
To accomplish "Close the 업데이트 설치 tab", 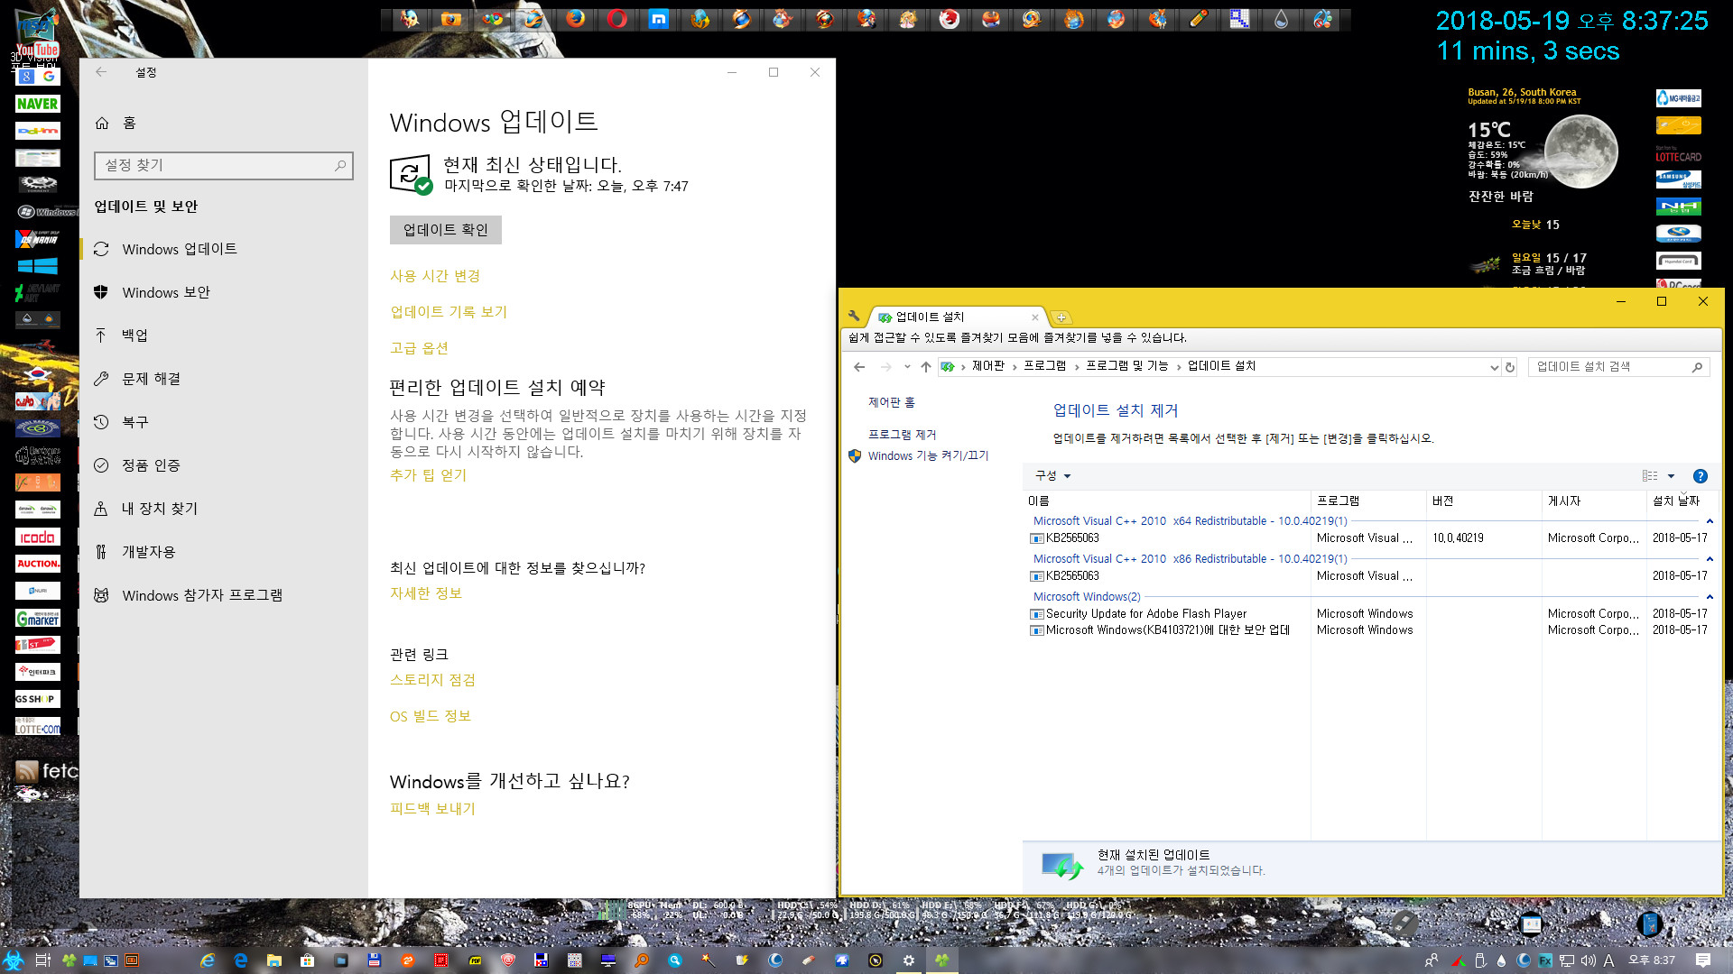I will coord(1035,317).
